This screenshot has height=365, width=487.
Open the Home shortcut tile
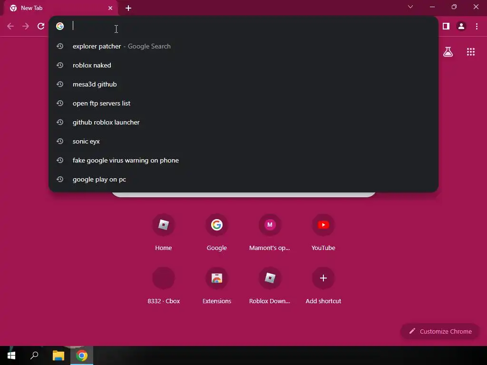(x=164, y=232)
